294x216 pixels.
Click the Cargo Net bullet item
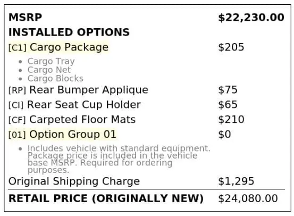49,70
